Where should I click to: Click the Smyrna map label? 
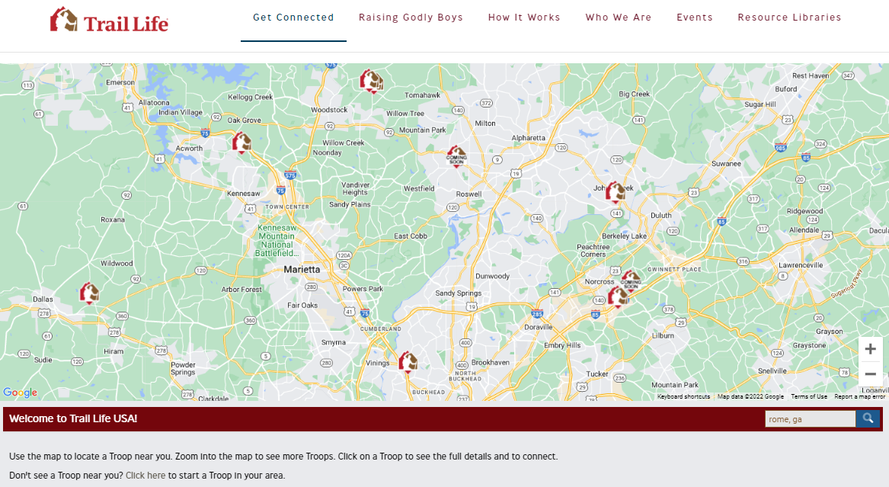[334, 342]
